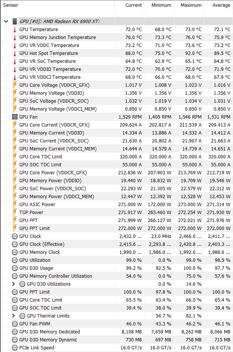Click the 1.017 V current Core Voltage value
This screenshot has height=352, width=233.
[x=133, y=85]
